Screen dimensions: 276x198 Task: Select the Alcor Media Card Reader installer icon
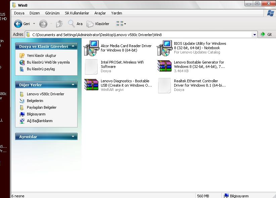91,48
